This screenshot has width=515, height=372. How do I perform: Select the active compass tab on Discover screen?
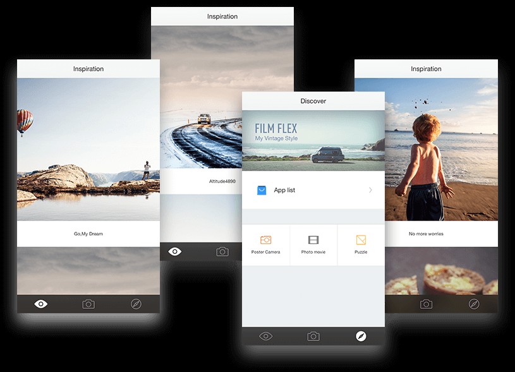pyautogui.click(x=361, y=336)
